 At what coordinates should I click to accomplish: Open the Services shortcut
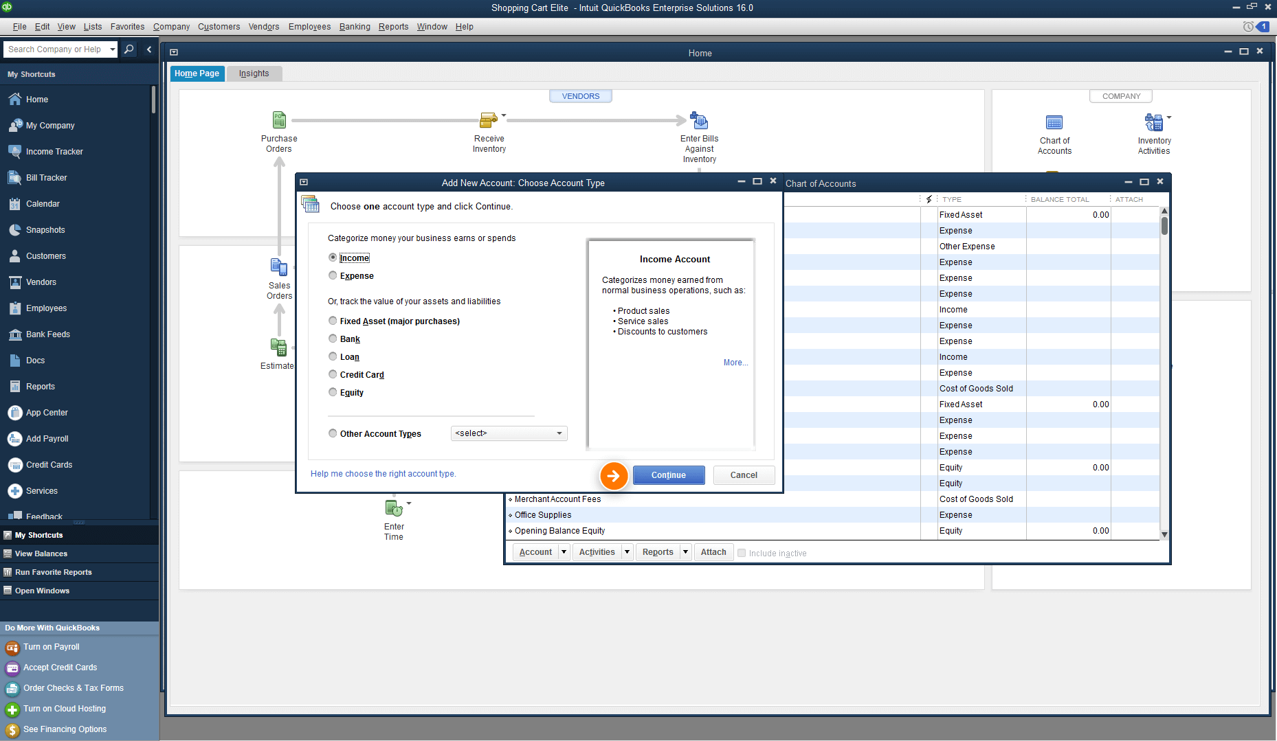(x=42, y=491)
